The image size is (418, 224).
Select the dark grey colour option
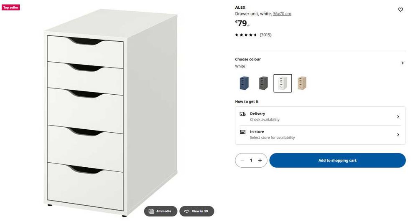pyautogui.click(x=263, y=83)
